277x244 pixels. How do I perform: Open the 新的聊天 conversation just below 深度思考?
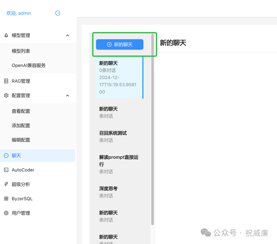click(120, 216)
